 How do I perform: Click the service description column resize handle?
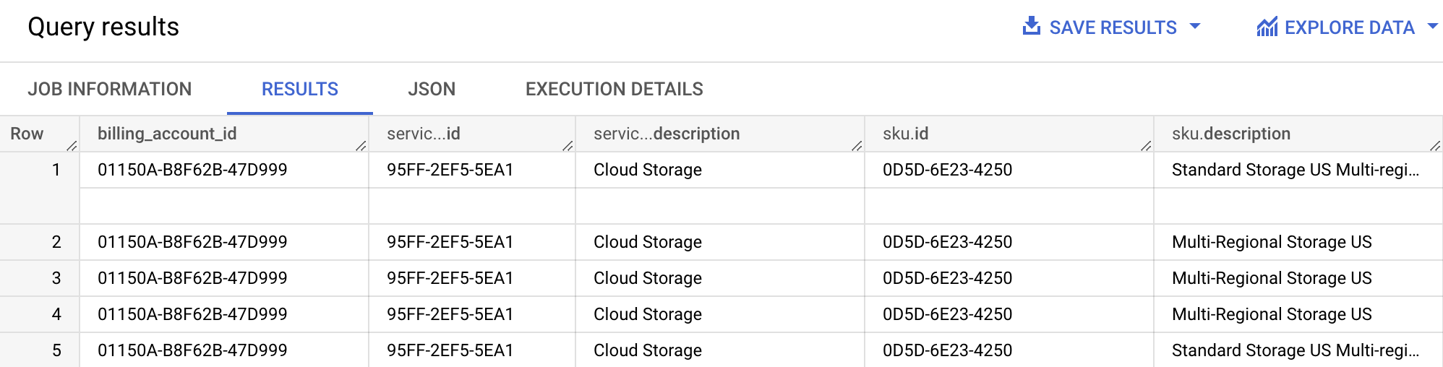(x=857, y=146)
